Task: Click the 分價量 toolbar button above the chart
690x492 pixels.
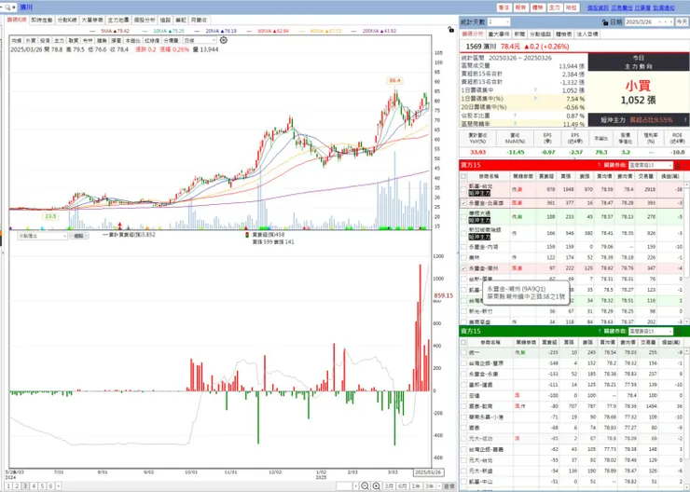Action: tap(171, 40)
